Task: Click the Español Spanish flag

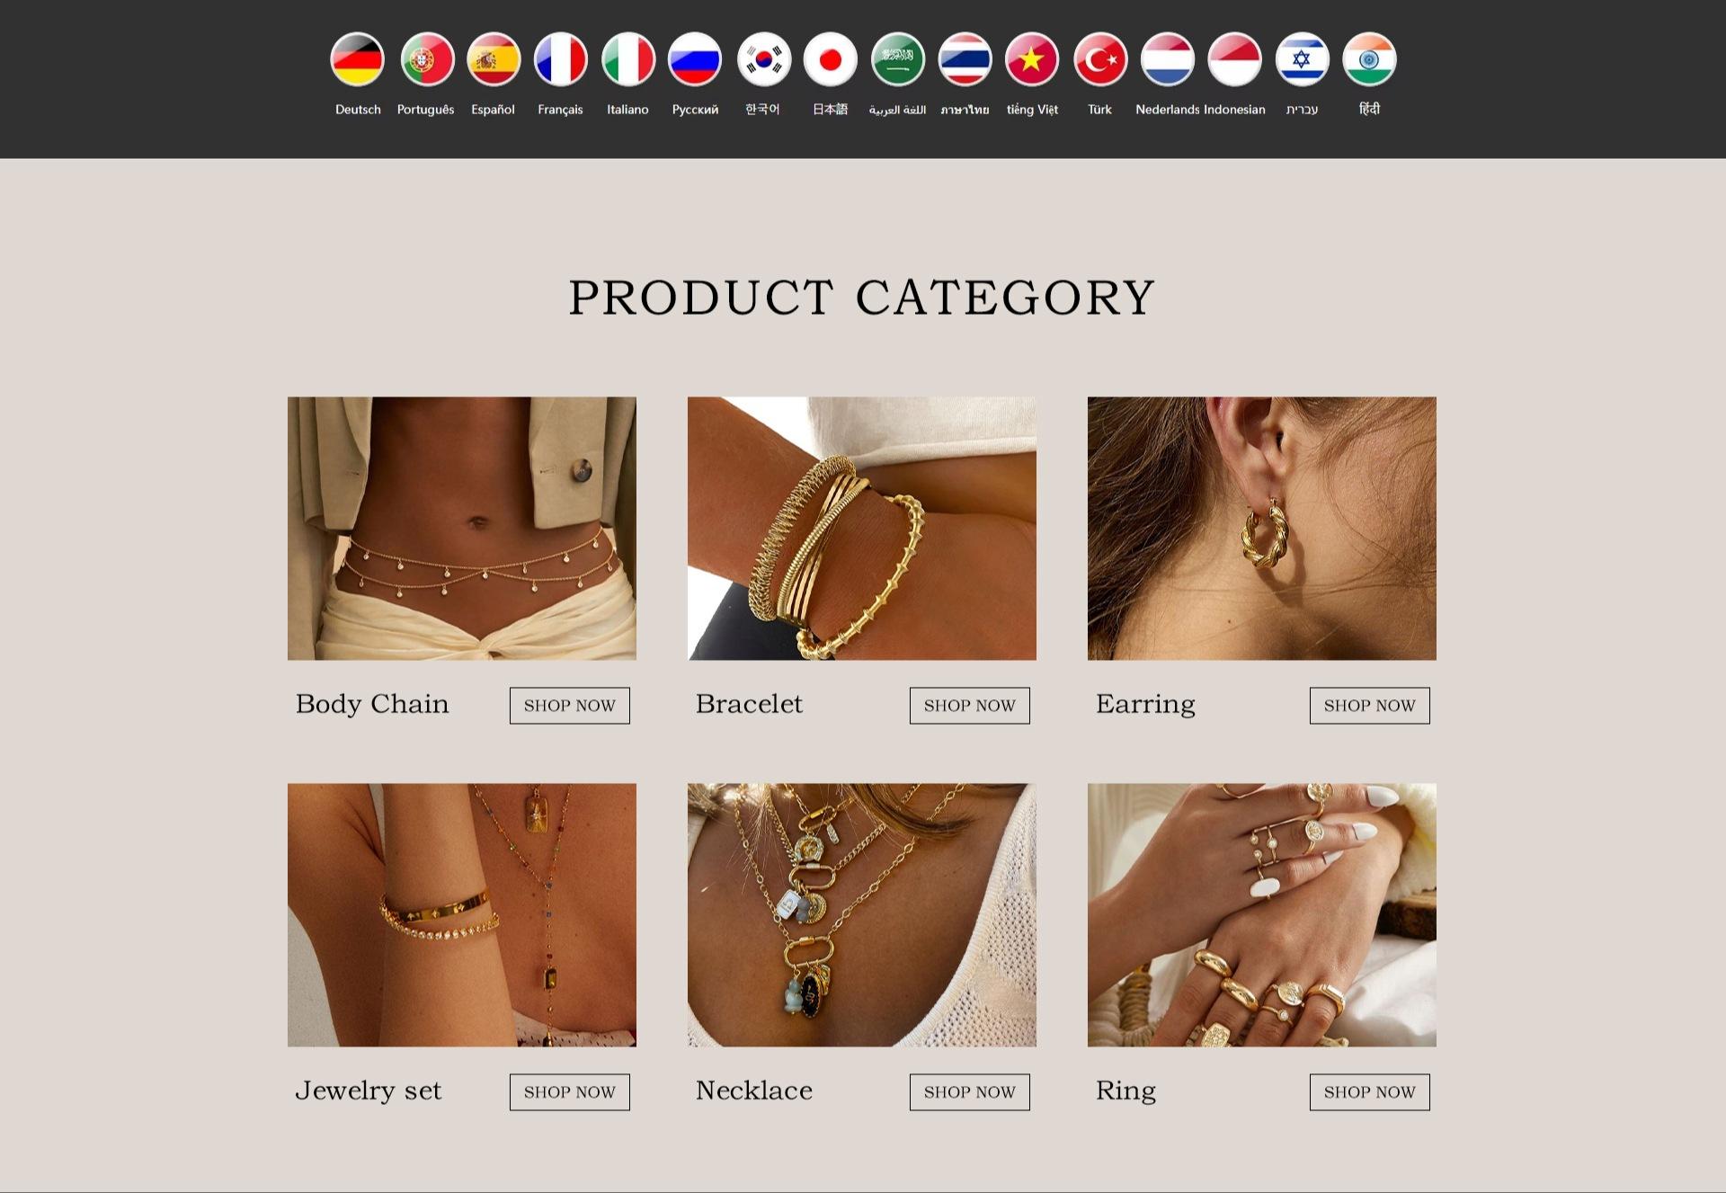Action: pyautogui.click(x=494, y=59)
